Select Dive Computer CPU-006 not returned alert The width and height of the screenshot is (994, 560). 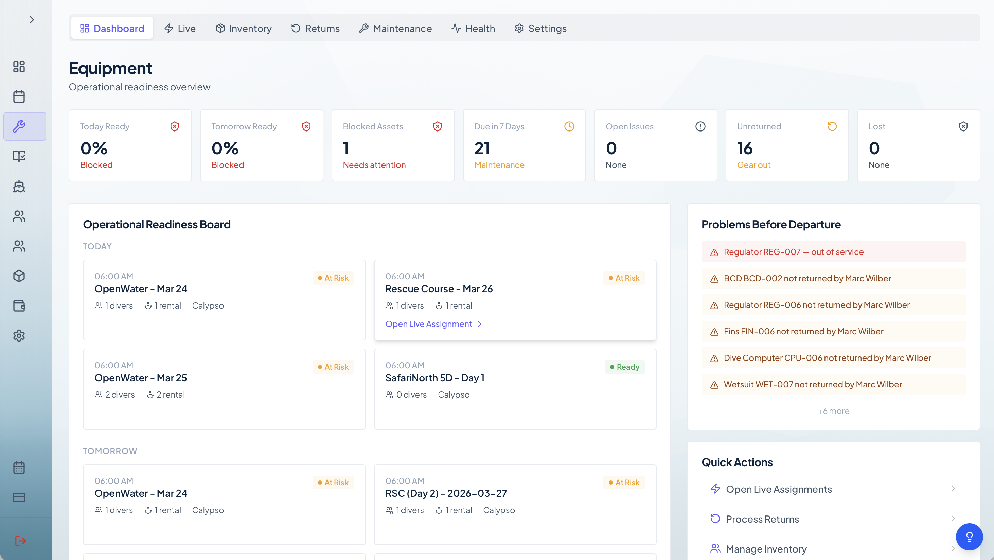(x=833, y=358)
